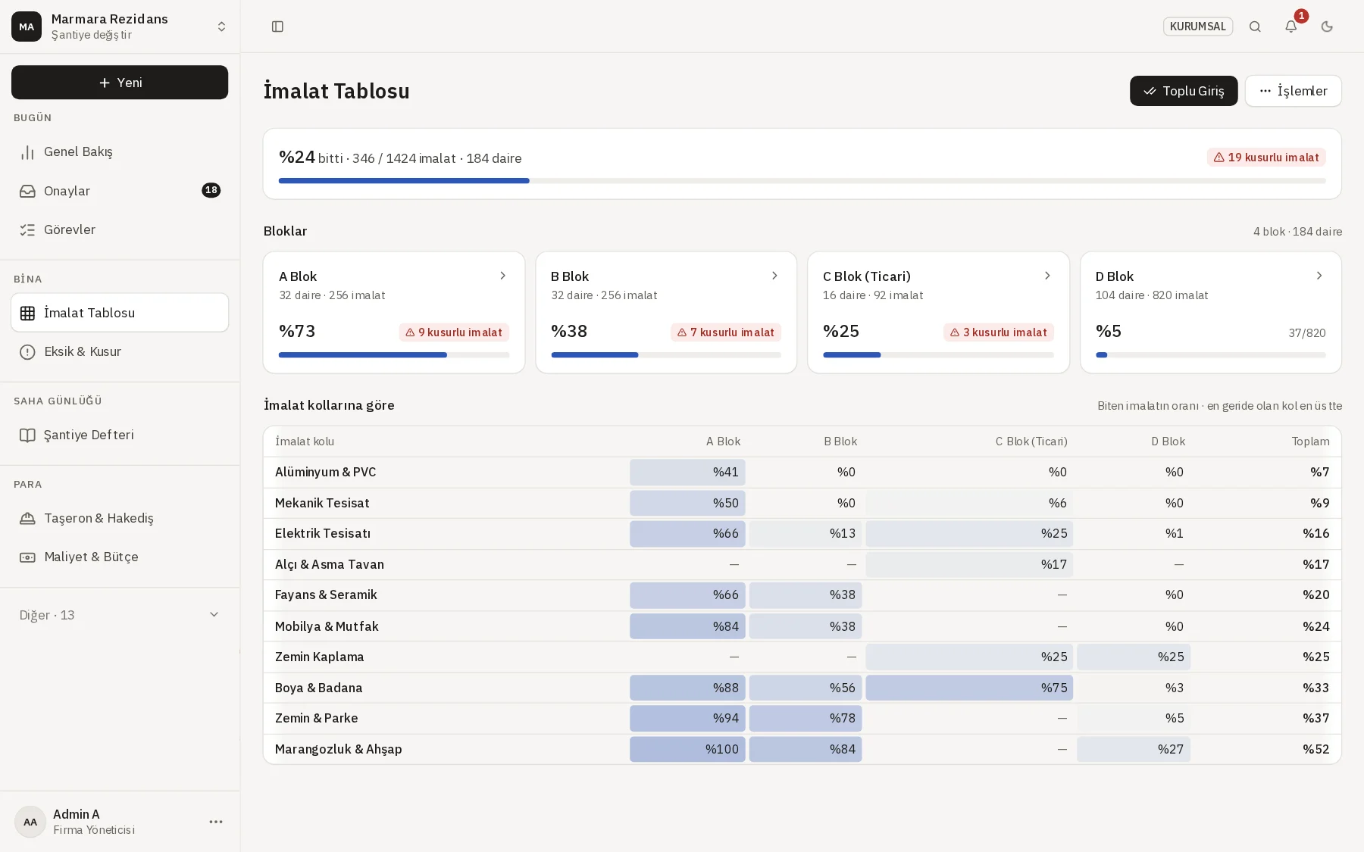Open Admin A user options dots
This screenshot has height=852, width=1364.
(x=216, y=822)
